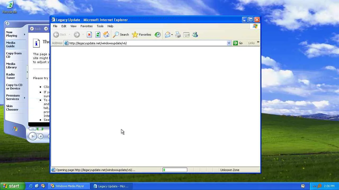
Task: Open the Edit menu
Action: [x=64, y=26]
